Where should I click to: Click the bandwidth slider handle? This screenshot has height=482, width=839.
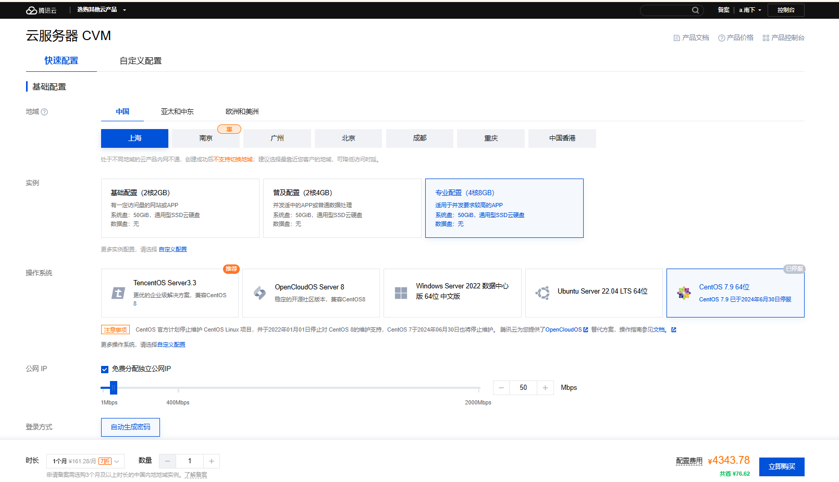[x=114, y=388]
